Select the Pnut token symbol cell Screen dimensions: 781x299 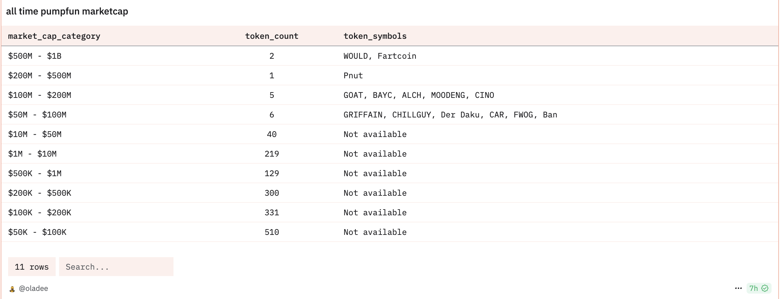click(353, 76)
